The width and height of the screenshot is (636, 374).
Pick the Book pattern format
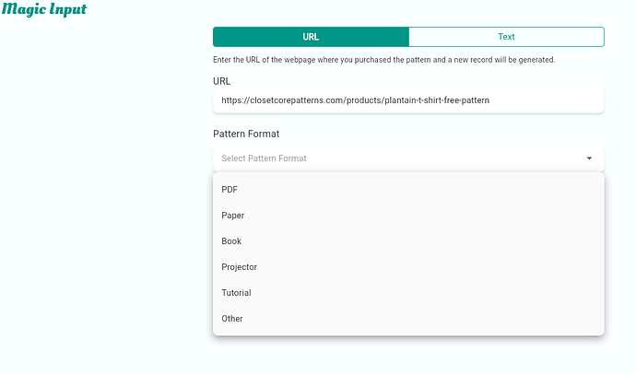pyautogui.click(x=231, y=241)
